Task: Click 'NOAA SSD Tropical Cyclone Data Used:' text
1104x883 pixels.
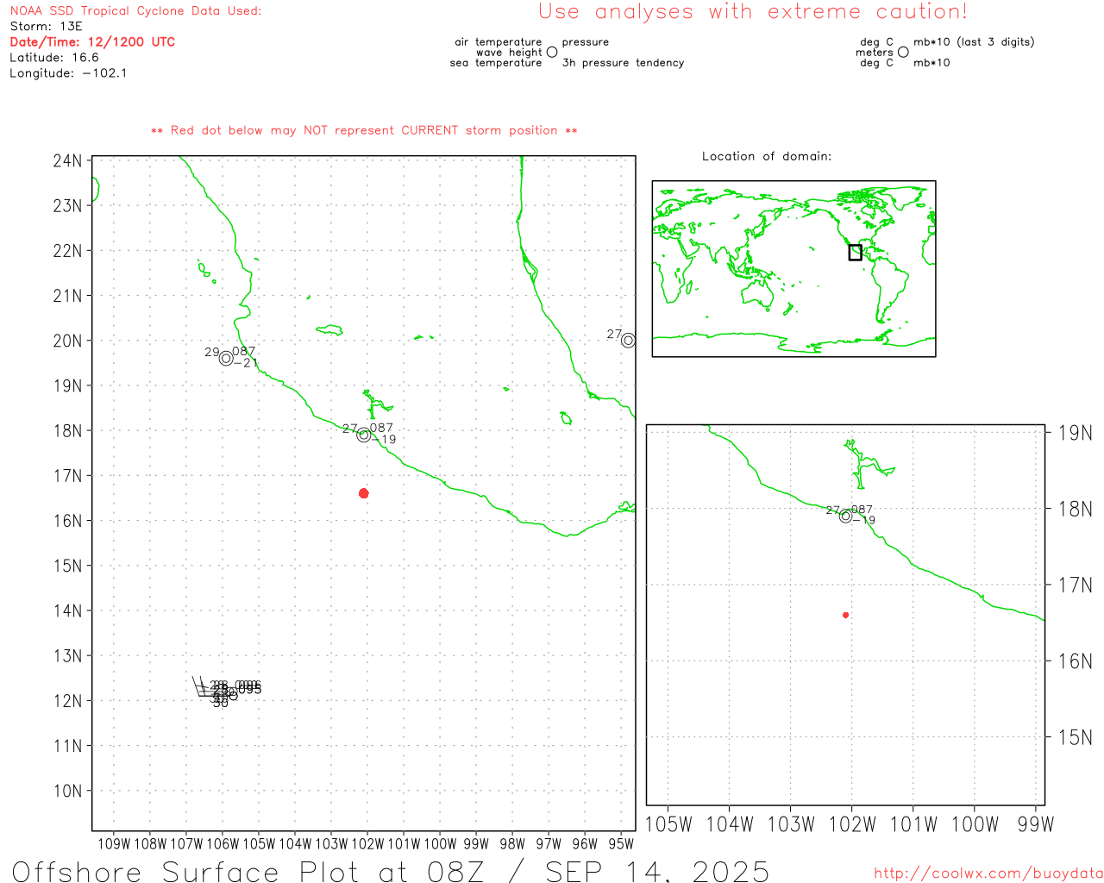Action: [135, 11]
